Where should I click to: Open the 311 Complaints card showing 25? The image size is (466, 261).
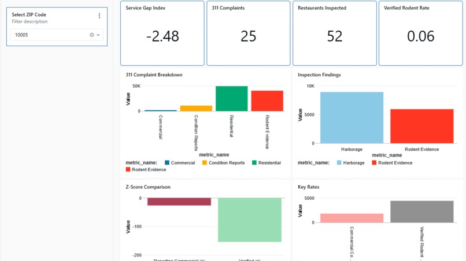249,33
